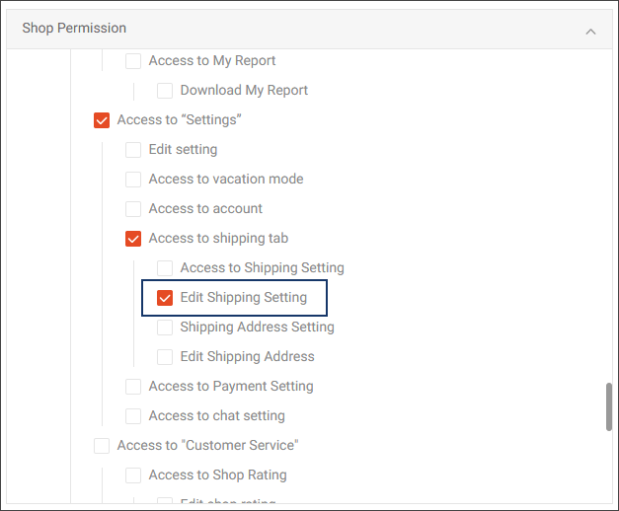Viewport: 619px width, 511px height.
Task: Check the Download My Report box
Action: (165, 91)
